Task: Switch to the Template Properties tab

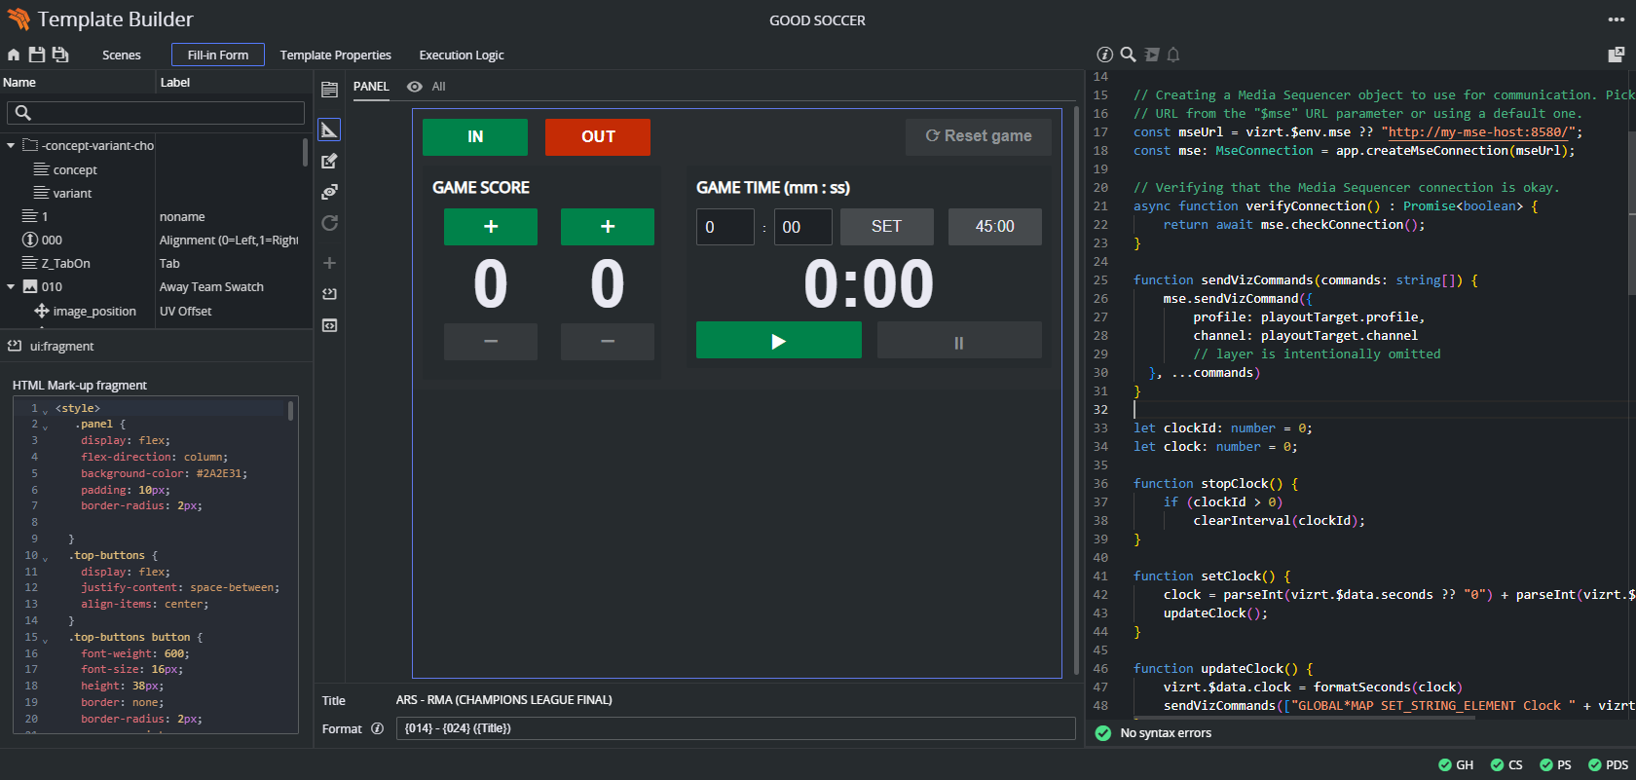Action: (335, 56)
